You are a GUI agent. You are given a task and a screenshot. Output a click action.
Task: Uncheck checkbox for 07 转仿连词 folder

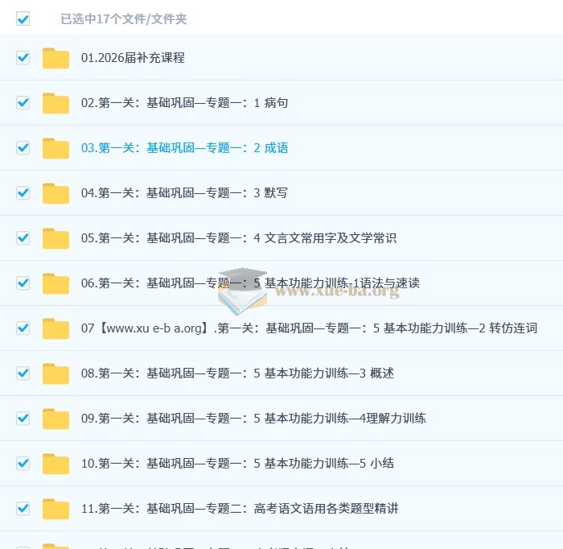coord(23,328)
